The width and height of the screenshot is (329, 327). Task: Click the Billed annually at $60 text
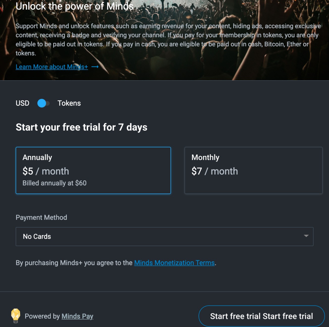[54, 183]
